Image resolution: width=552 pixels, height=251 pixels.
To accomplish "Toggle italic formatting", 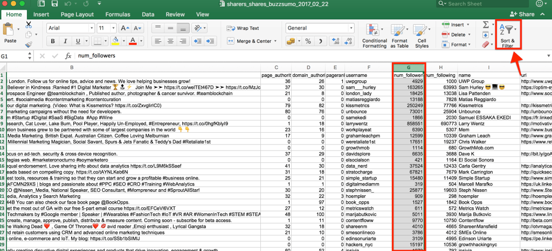I will point(65,41).
